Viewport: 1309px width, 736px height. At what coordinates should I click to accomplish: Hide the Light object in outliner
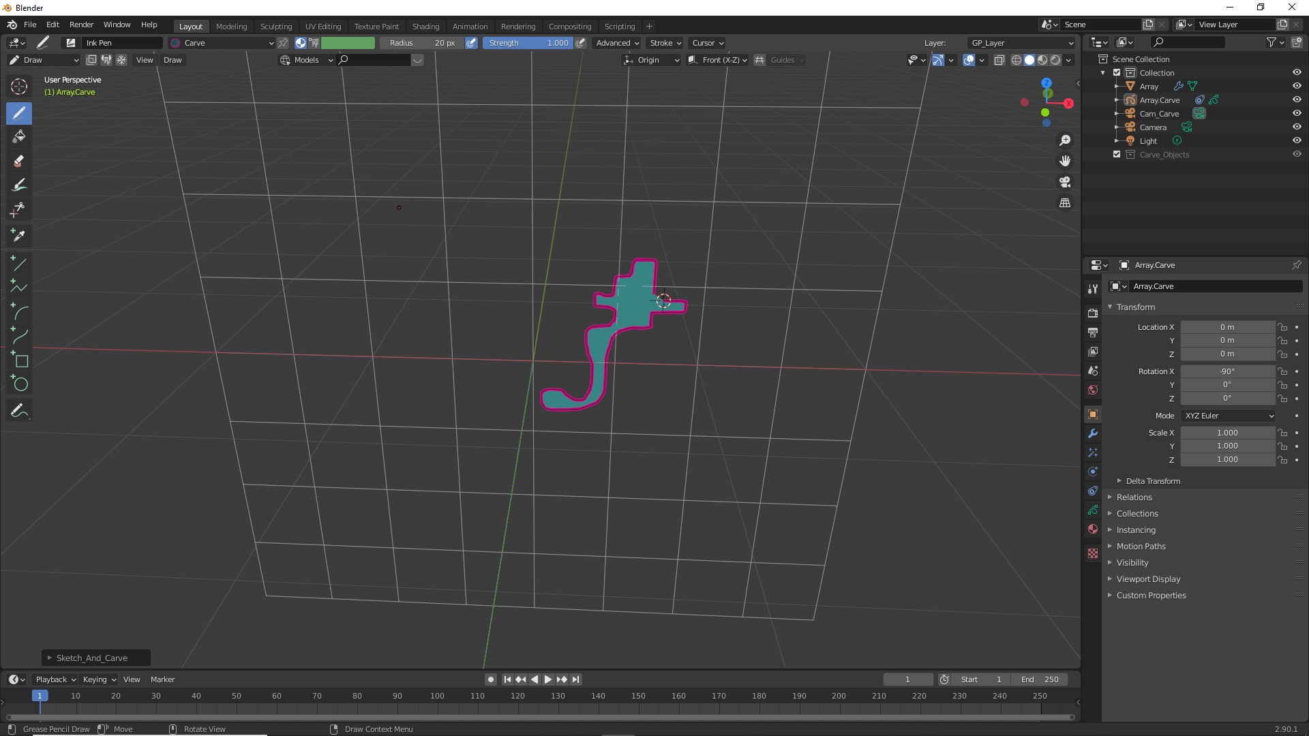[x=1297, y=140]
